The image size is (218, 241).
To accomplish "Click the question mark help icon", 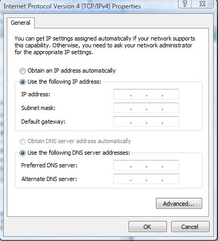I will [x=185, y=4].
